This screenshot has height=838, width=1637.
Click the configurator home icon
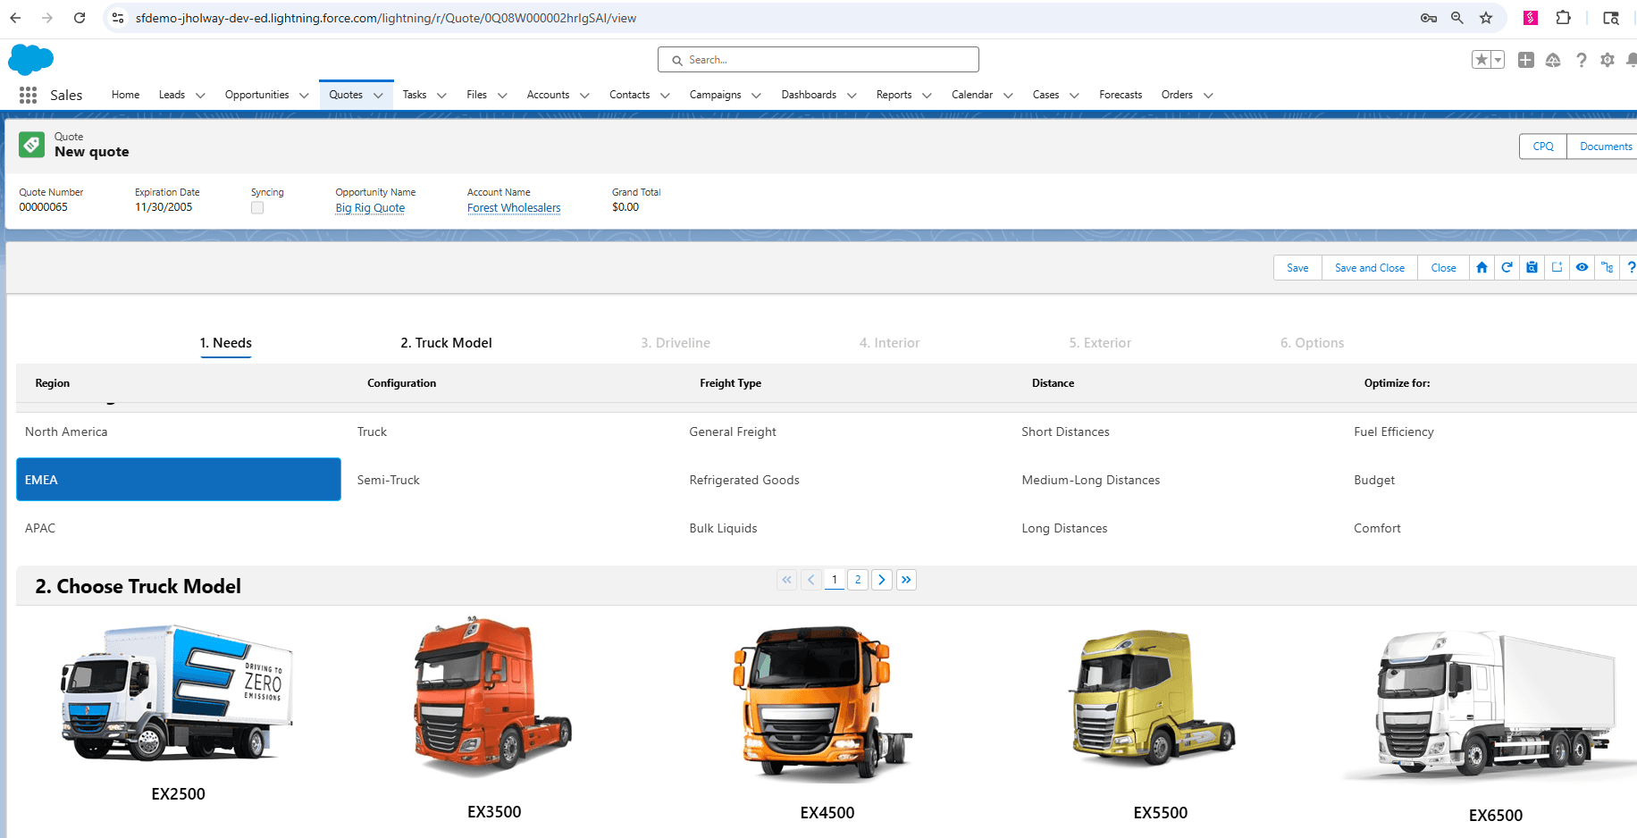click(1482, 267)
